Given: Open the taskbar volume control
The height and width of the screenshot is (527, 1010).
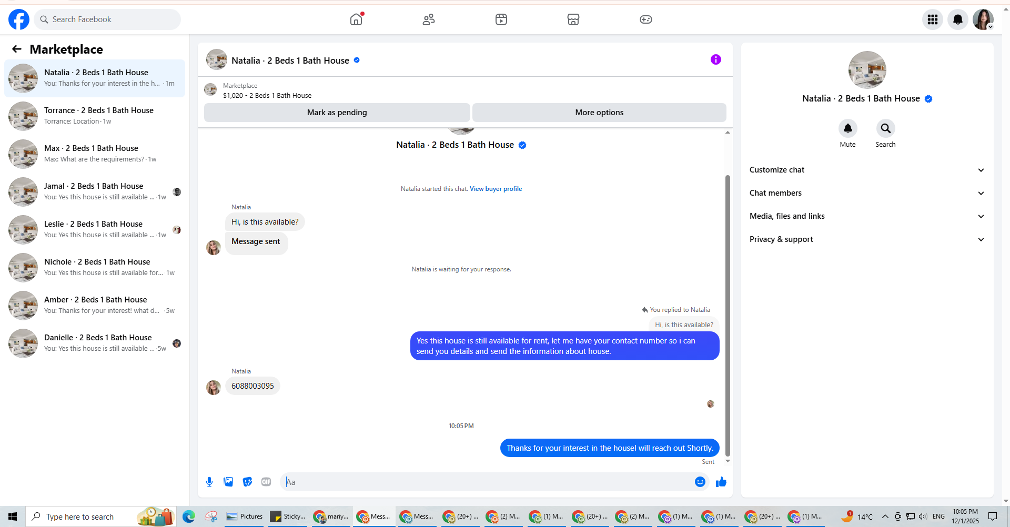Looking at the screenshot, I should [923, 516].
